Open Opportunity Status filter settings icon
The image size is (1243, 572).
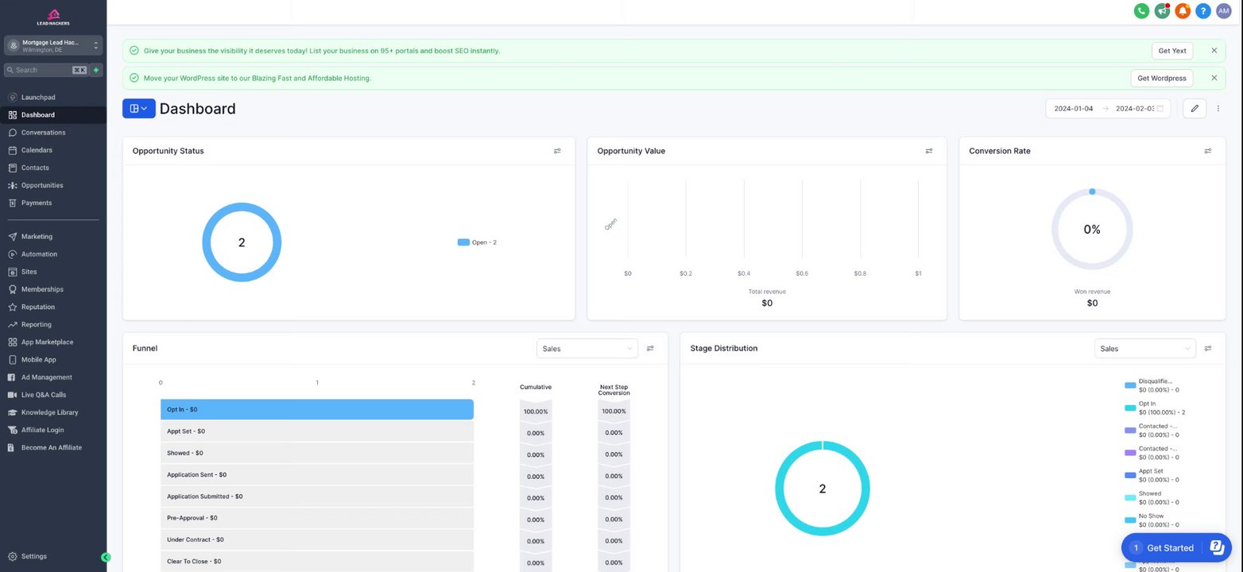click(x=557, y=151)
